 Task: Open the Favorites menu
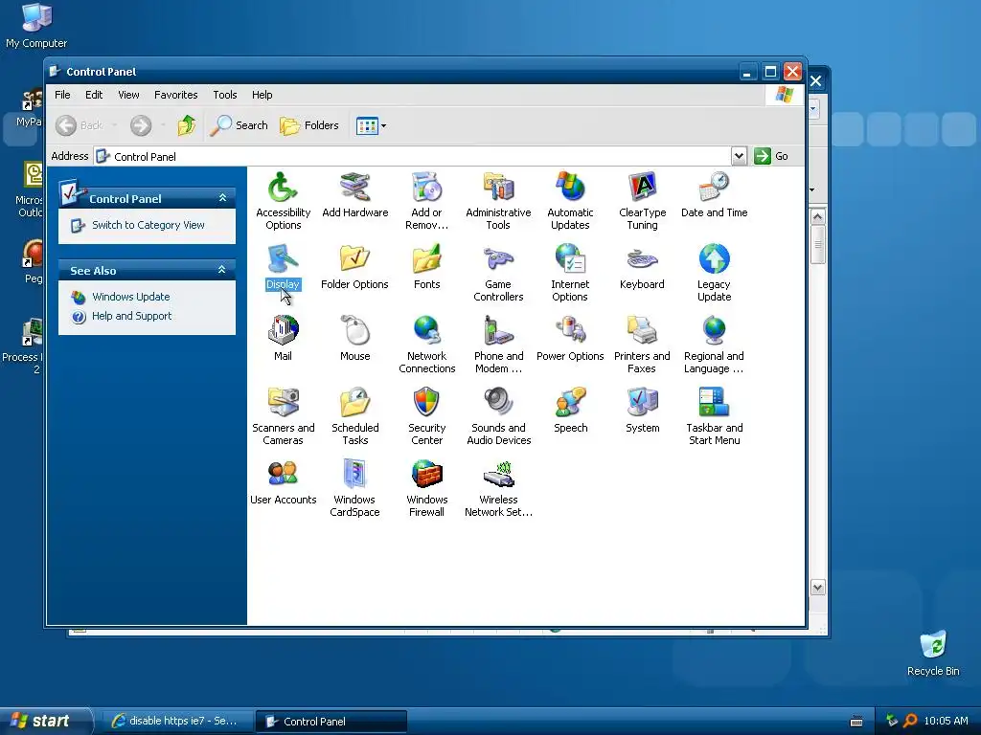(176, 95)
